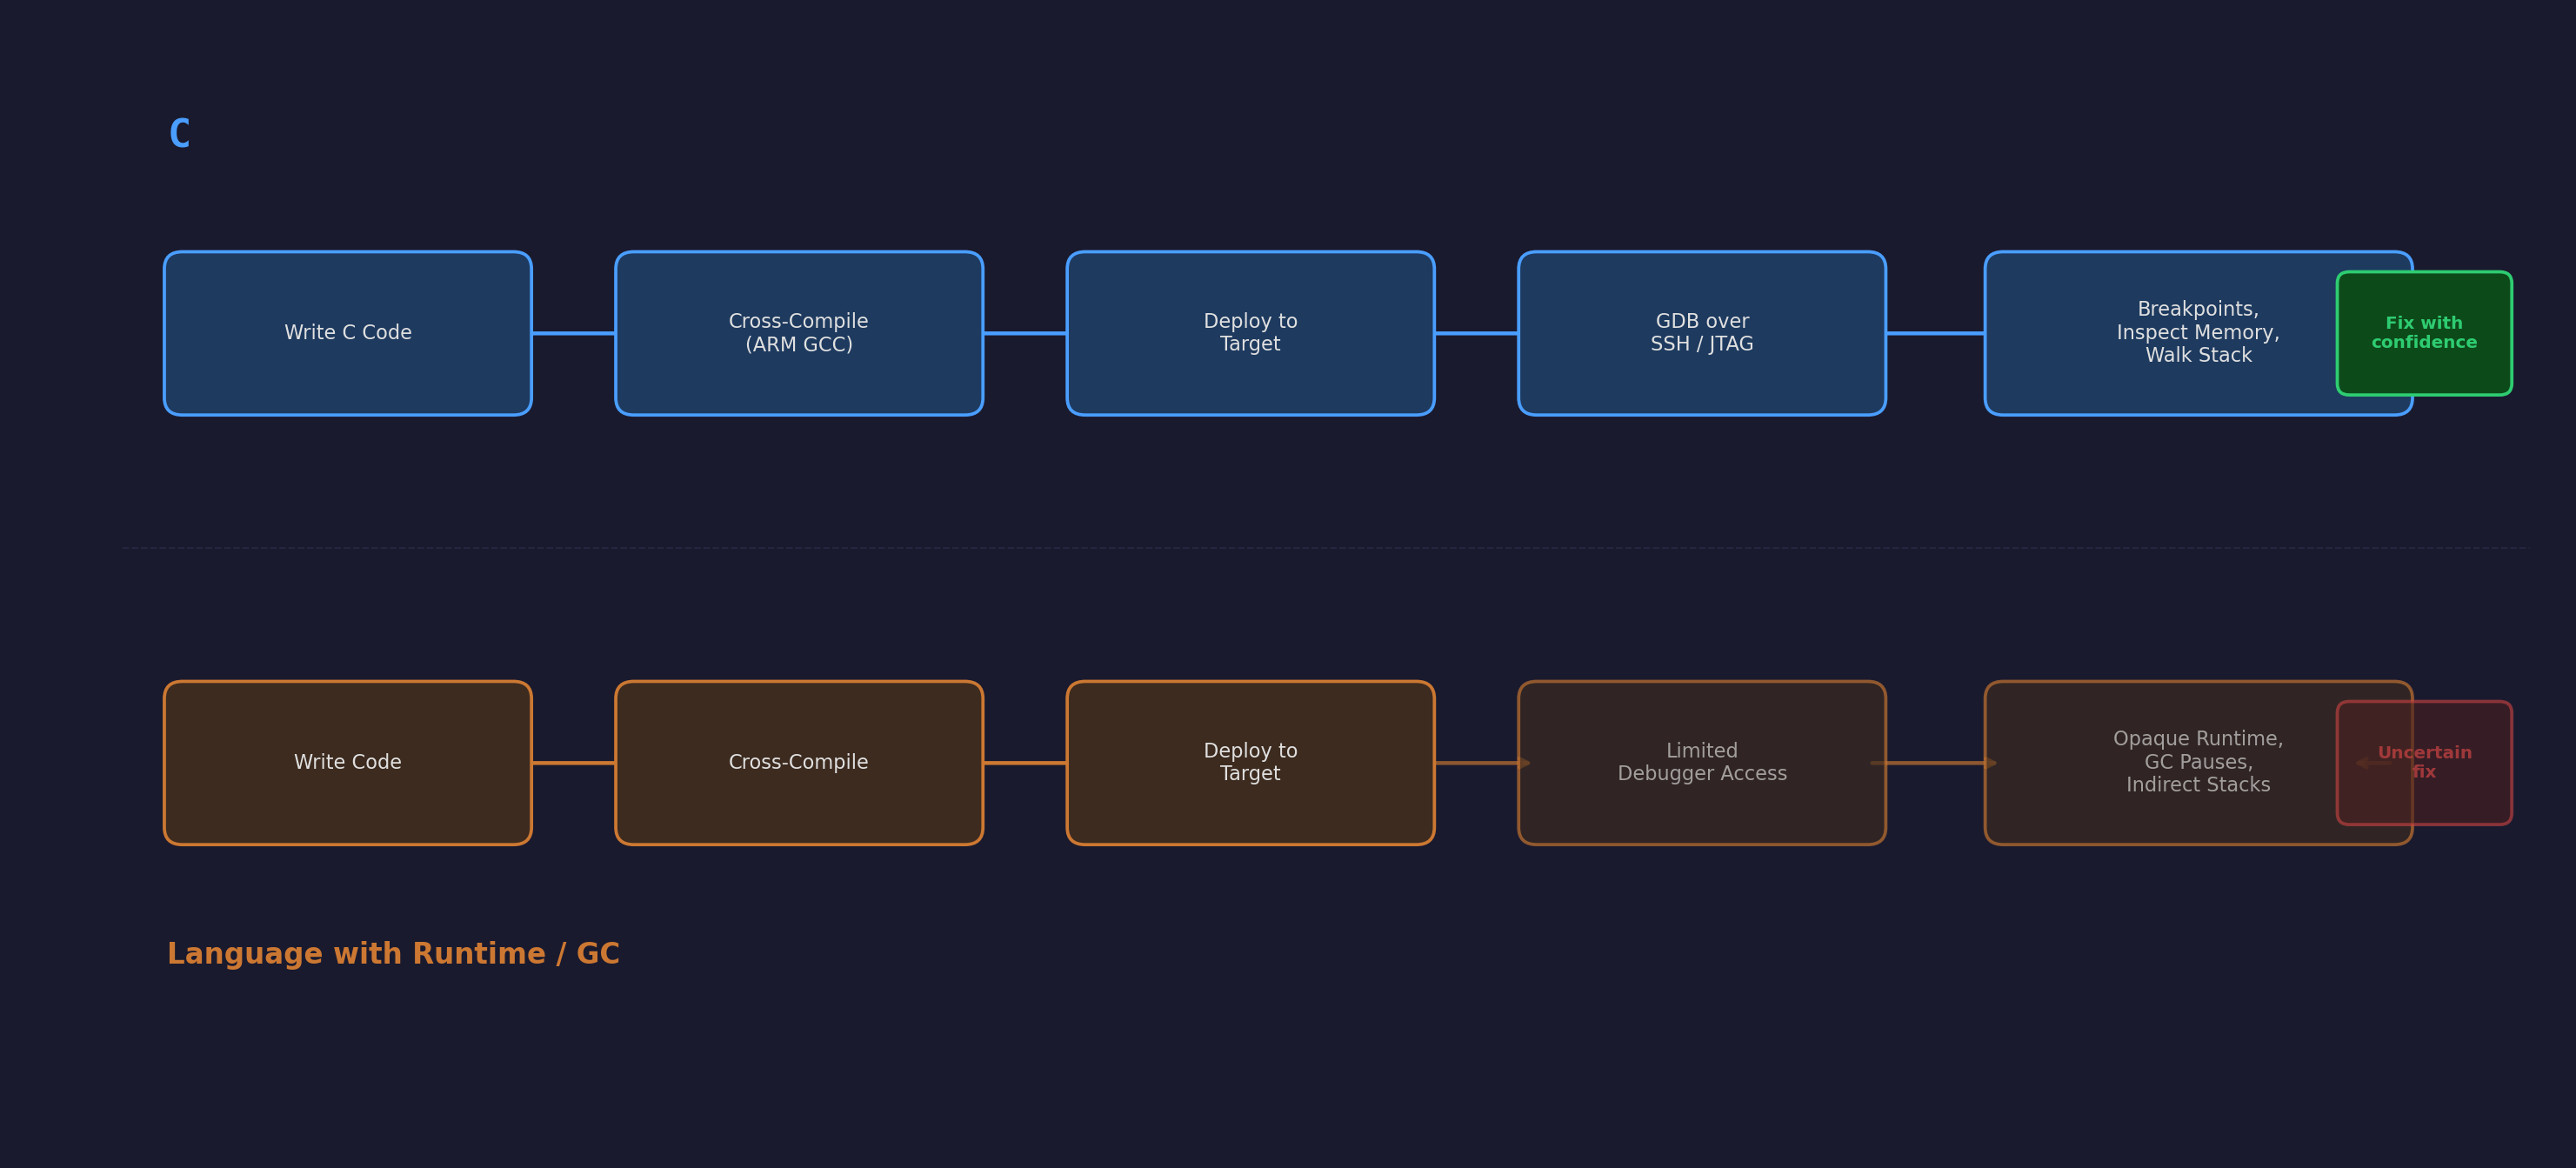Select the "Write C Code" node
The height and width of the screenshot is (1168, 2576).
[347, 332]
